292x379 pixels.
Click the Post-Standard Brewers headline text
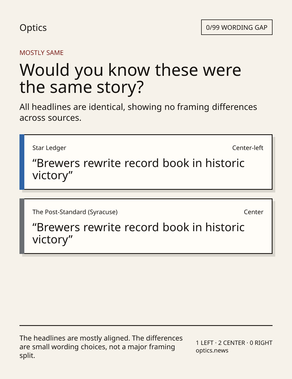pyautogui.click(x=138, y=233)
